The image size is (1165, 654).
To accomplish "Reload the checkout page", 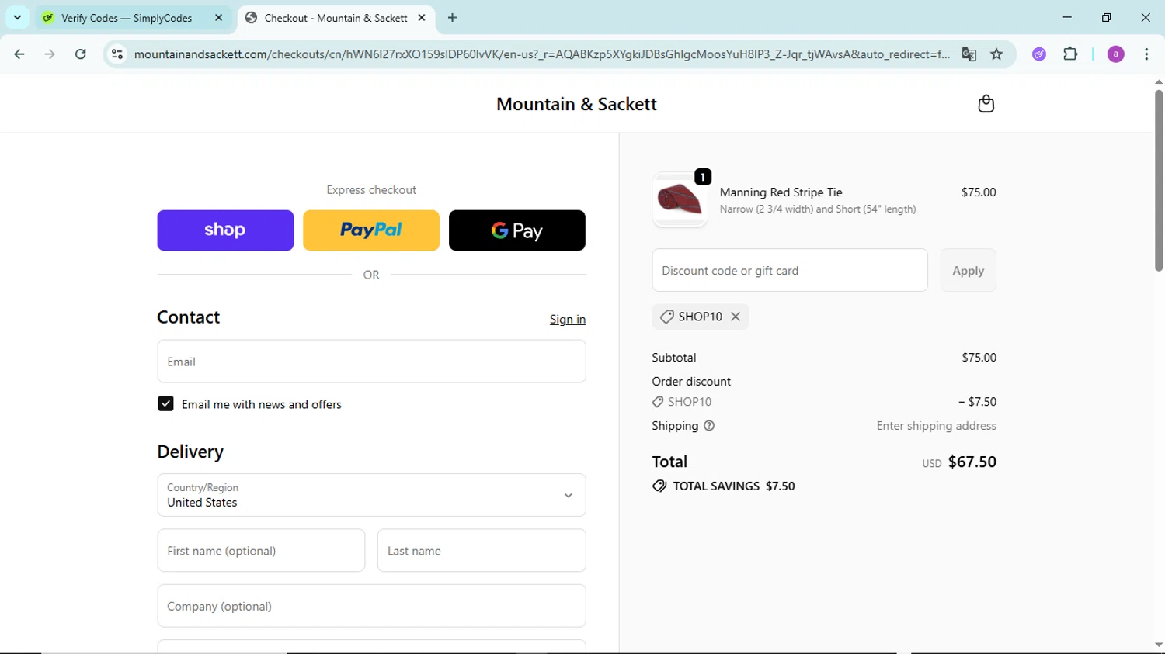I will click(80, 54).
